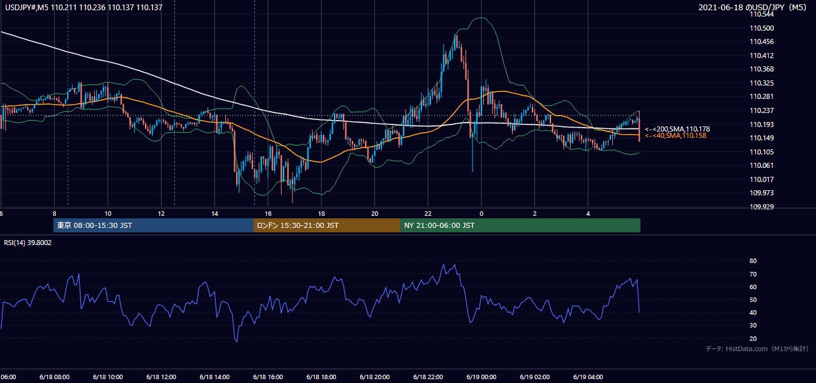Click hour tick 16 under the price chart
Screen dimensions: 816x383
point(268,213)
